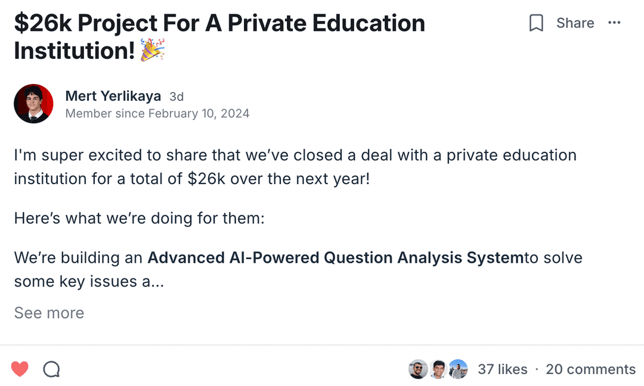This screenshot has width=644, height=386.
Task: Click the third liker avatar
Action: coord(458,369)
